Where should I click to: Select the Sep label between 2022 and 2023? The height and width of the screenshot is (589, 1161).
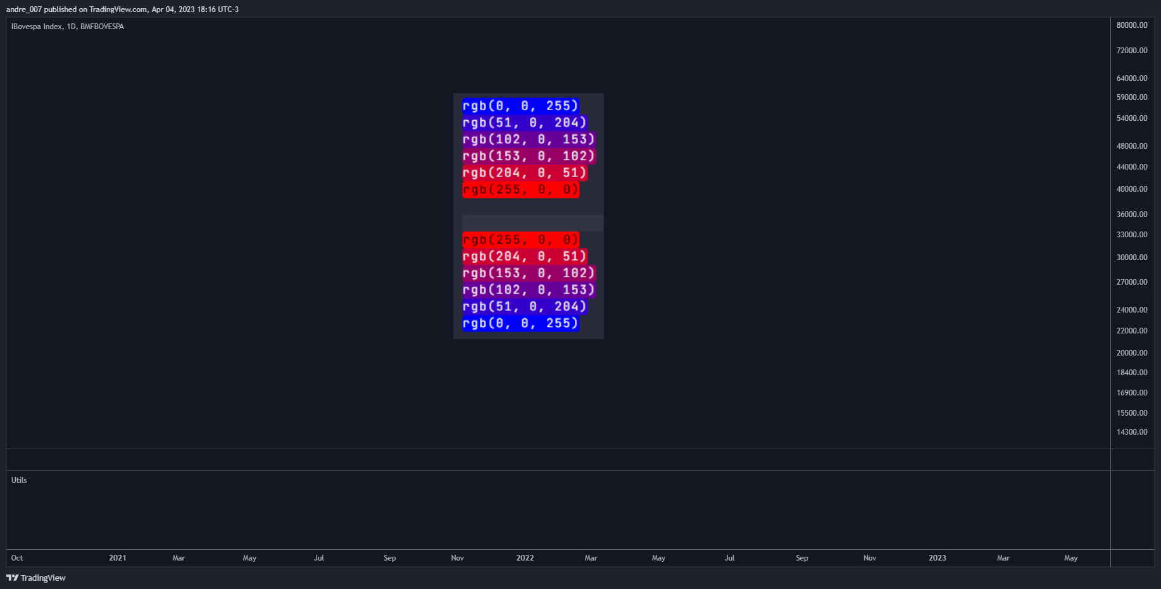click(x=802, y=558)
